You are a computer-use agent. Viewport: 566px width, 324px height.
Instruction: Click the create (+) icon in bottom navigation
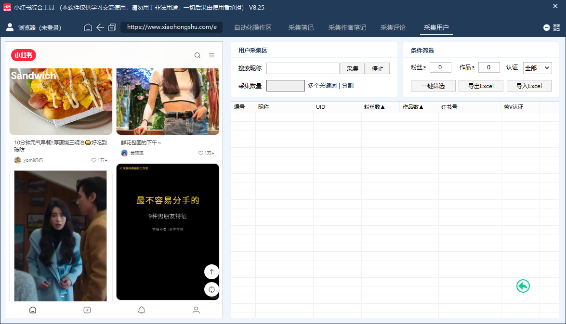[87, 310]
